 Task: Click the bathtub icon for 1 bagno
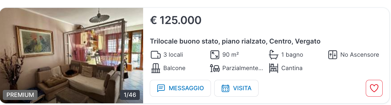pyautogui.click(x=274, y=55)
